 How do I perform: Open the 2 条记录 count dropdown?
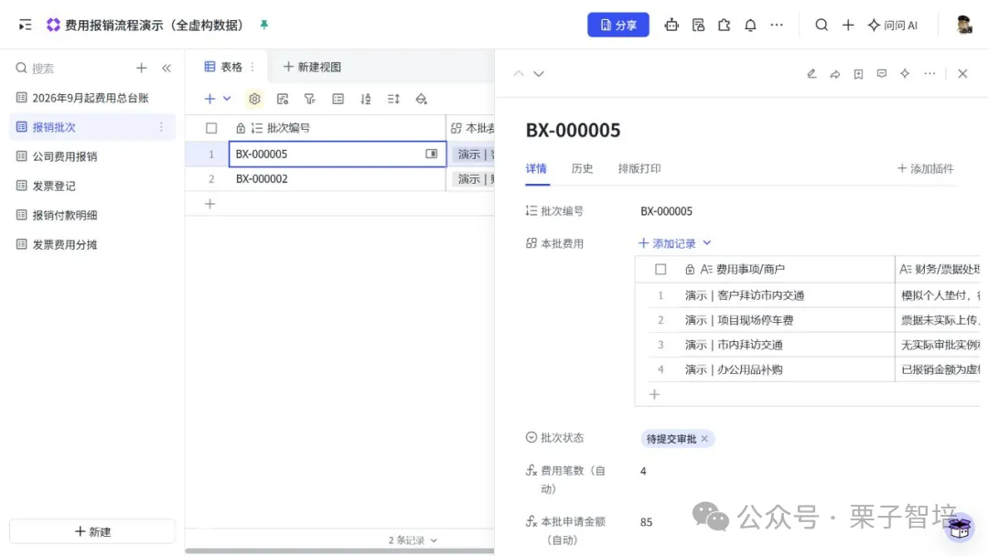tap(413, 540)
